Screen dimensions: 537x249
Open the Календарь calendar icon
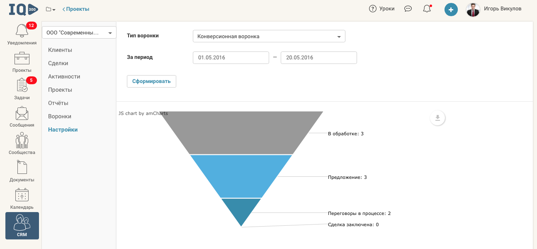click(22, 195)
